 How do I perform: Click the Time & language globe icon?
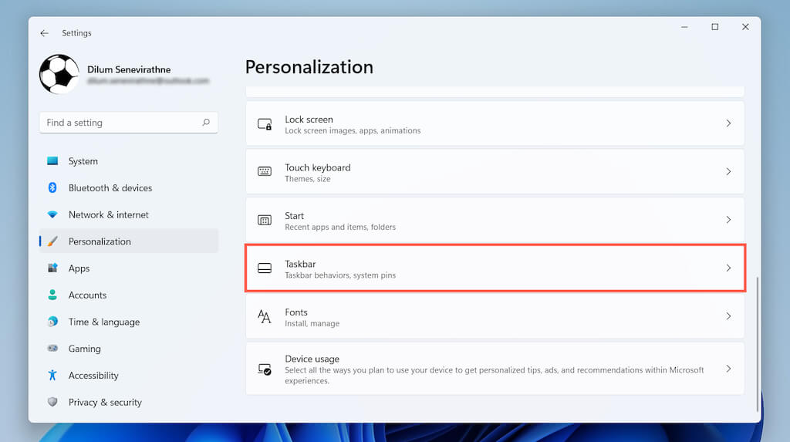point(52,321)
